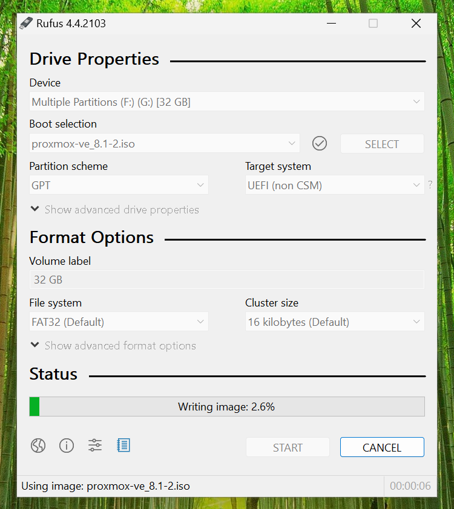Click the 'Boot selection' label
The width and height of the screenshot is (454, 509).
click(x=63, y=124)
